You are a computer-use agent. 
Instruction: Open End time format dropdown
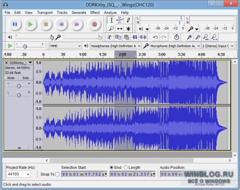point(154,174)
